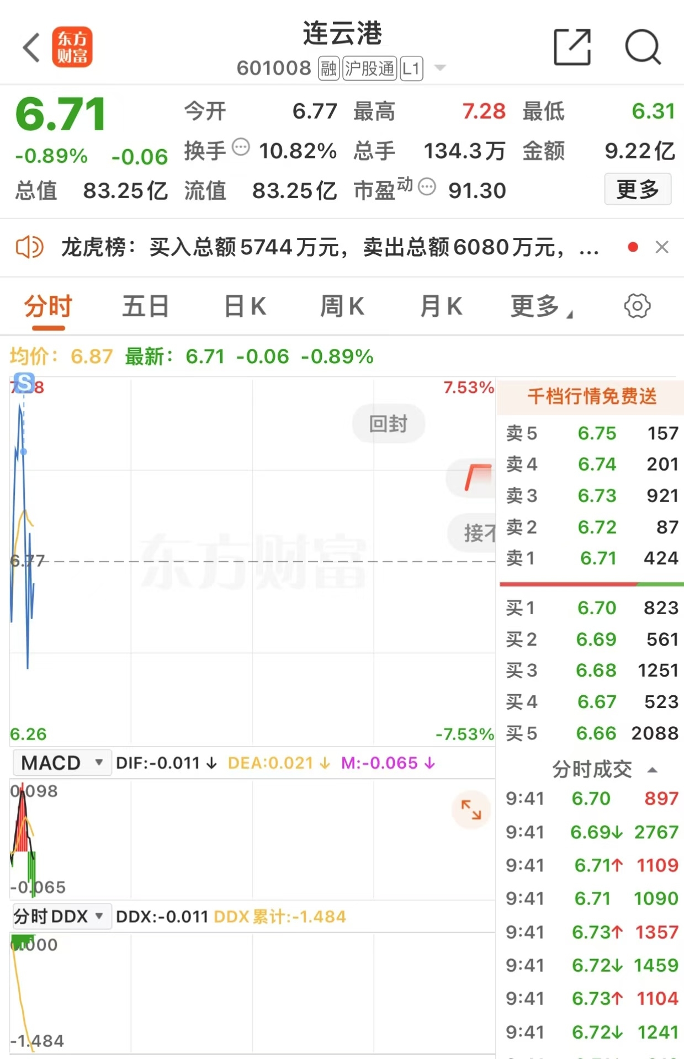
Task: Tap the 1241 volume trade row
Action: pyautogui.click(x=591, y=1032)
